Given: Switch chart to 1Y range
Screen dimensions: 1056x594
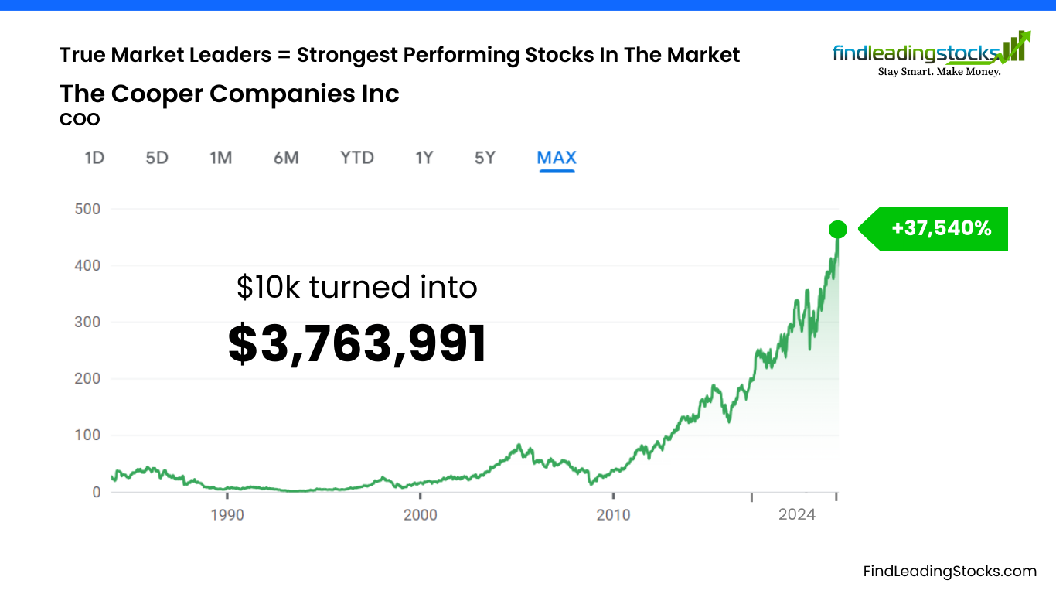Looking at the screenshot, I should tap(424, 158).
